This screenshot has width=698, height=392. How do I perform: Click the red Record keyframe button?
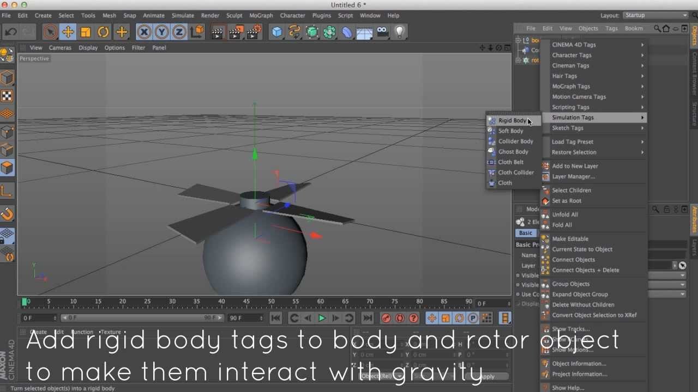click(x=386, y=318)
